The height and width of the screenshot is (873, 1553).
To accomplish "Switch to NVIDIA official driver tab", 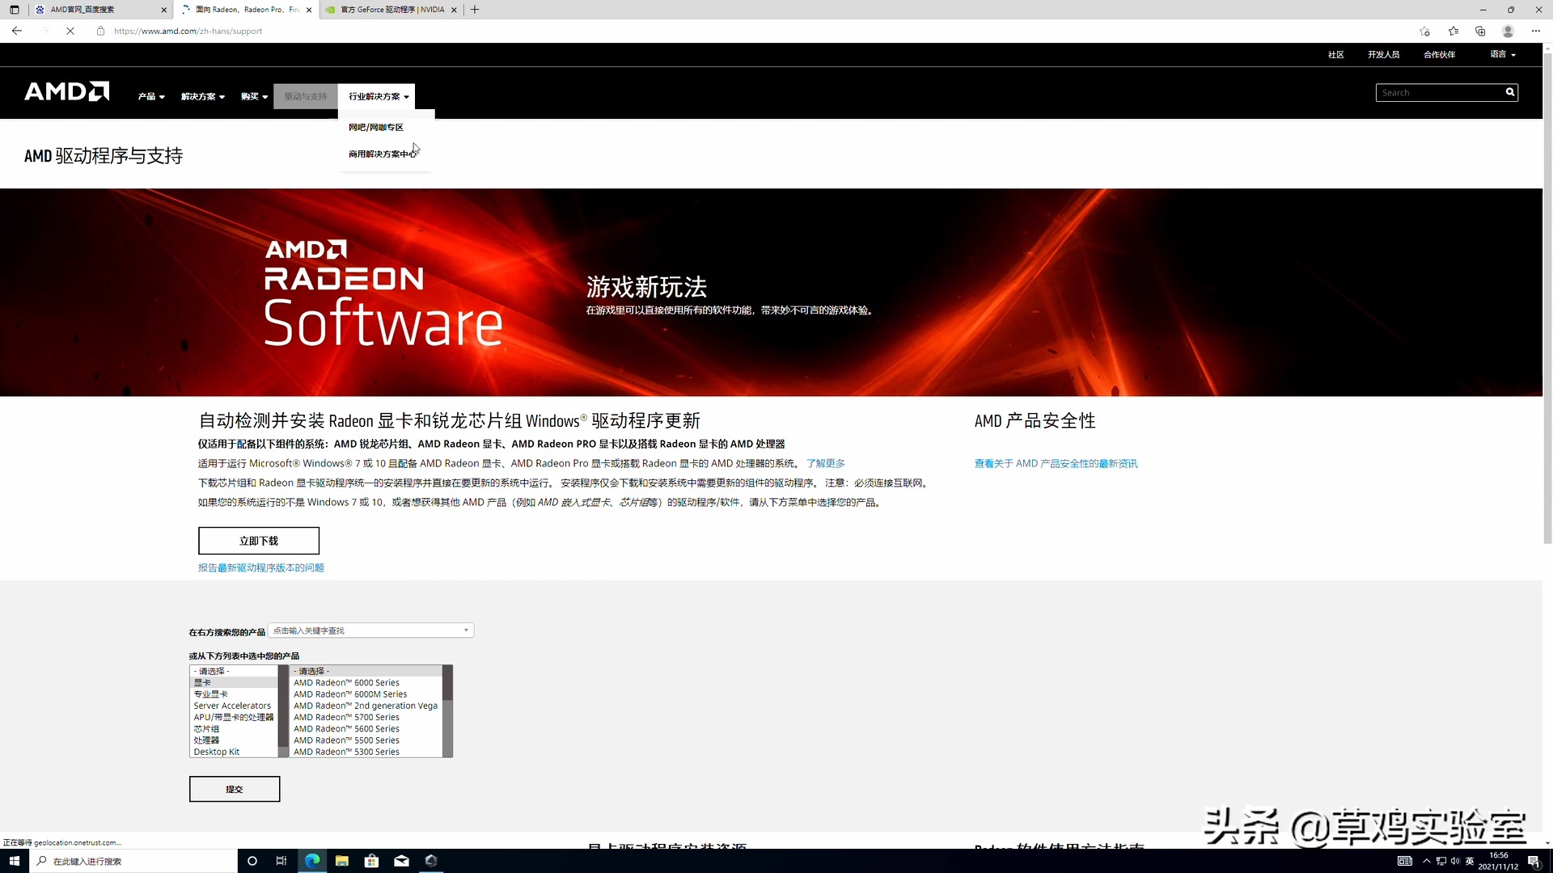I will 387,10.
